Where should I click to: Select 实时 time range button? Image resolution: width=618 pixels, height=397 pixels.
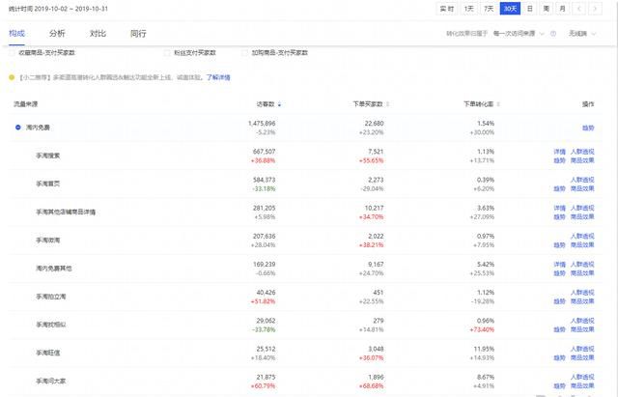tap(446, 9)
